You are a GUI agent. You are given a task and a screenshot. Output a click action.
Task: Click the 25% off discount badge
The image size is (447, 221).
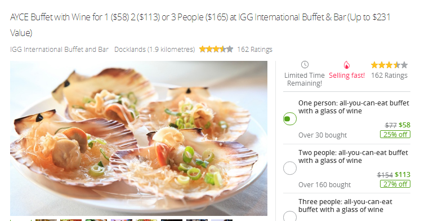[x=395, y=134]
